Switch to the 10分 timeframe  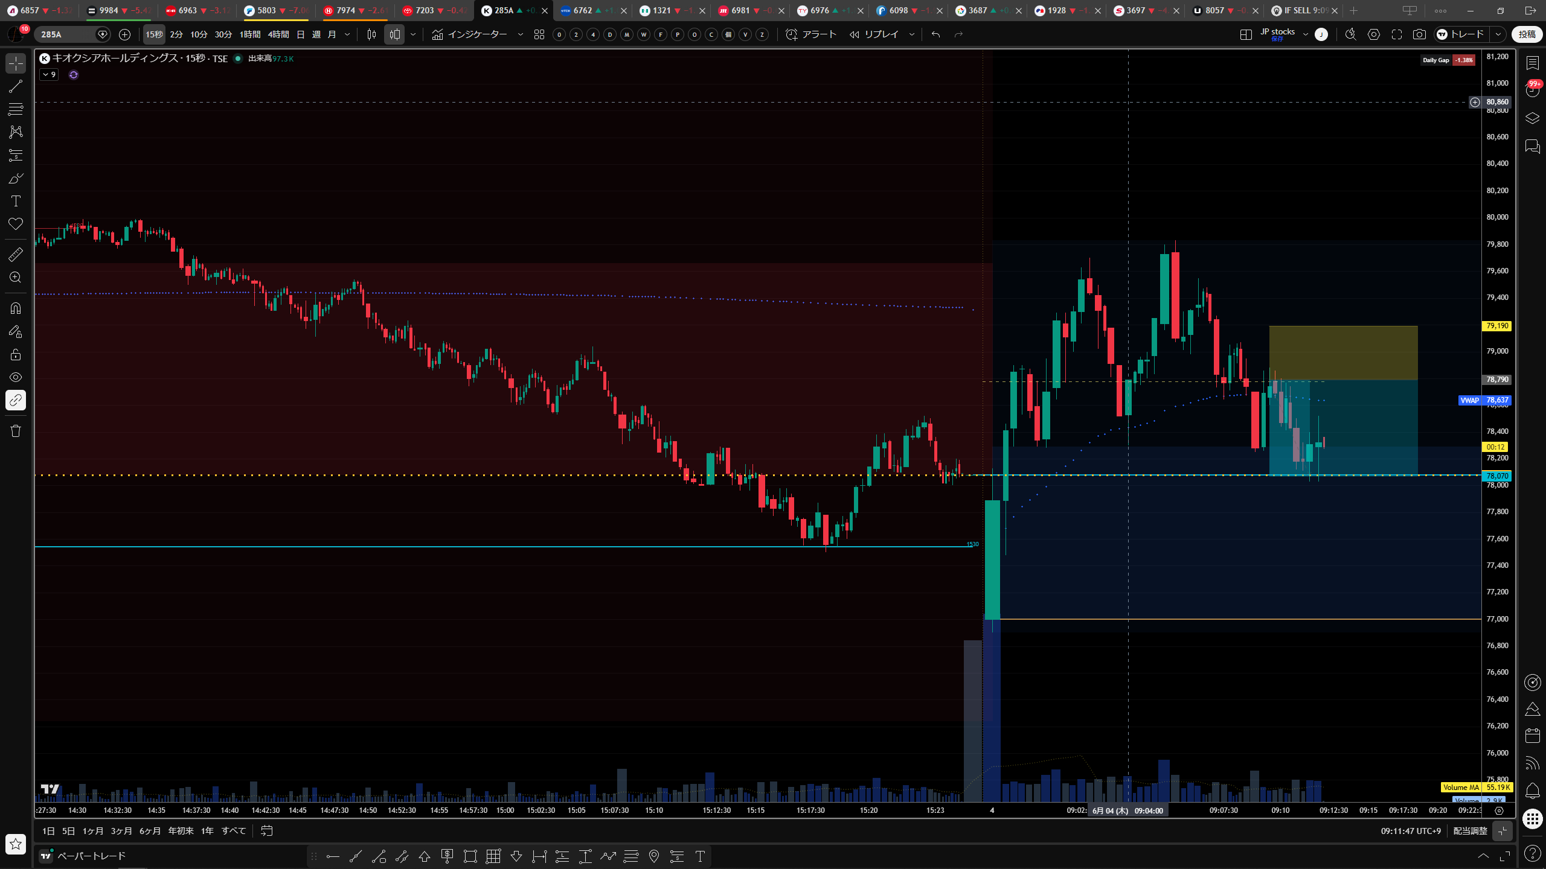[199, 34]
